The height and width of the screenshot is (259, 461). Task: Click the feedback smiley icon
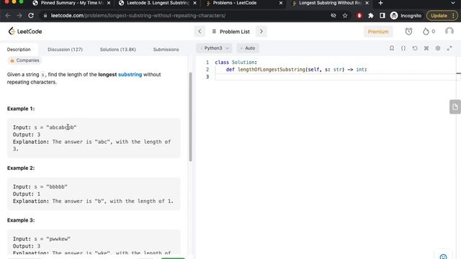point(444,257)
